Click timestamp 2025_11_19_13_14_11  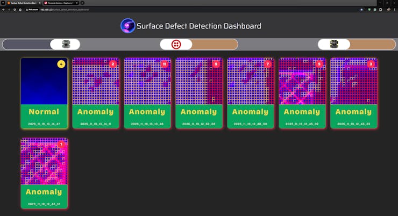click(96, 124)
